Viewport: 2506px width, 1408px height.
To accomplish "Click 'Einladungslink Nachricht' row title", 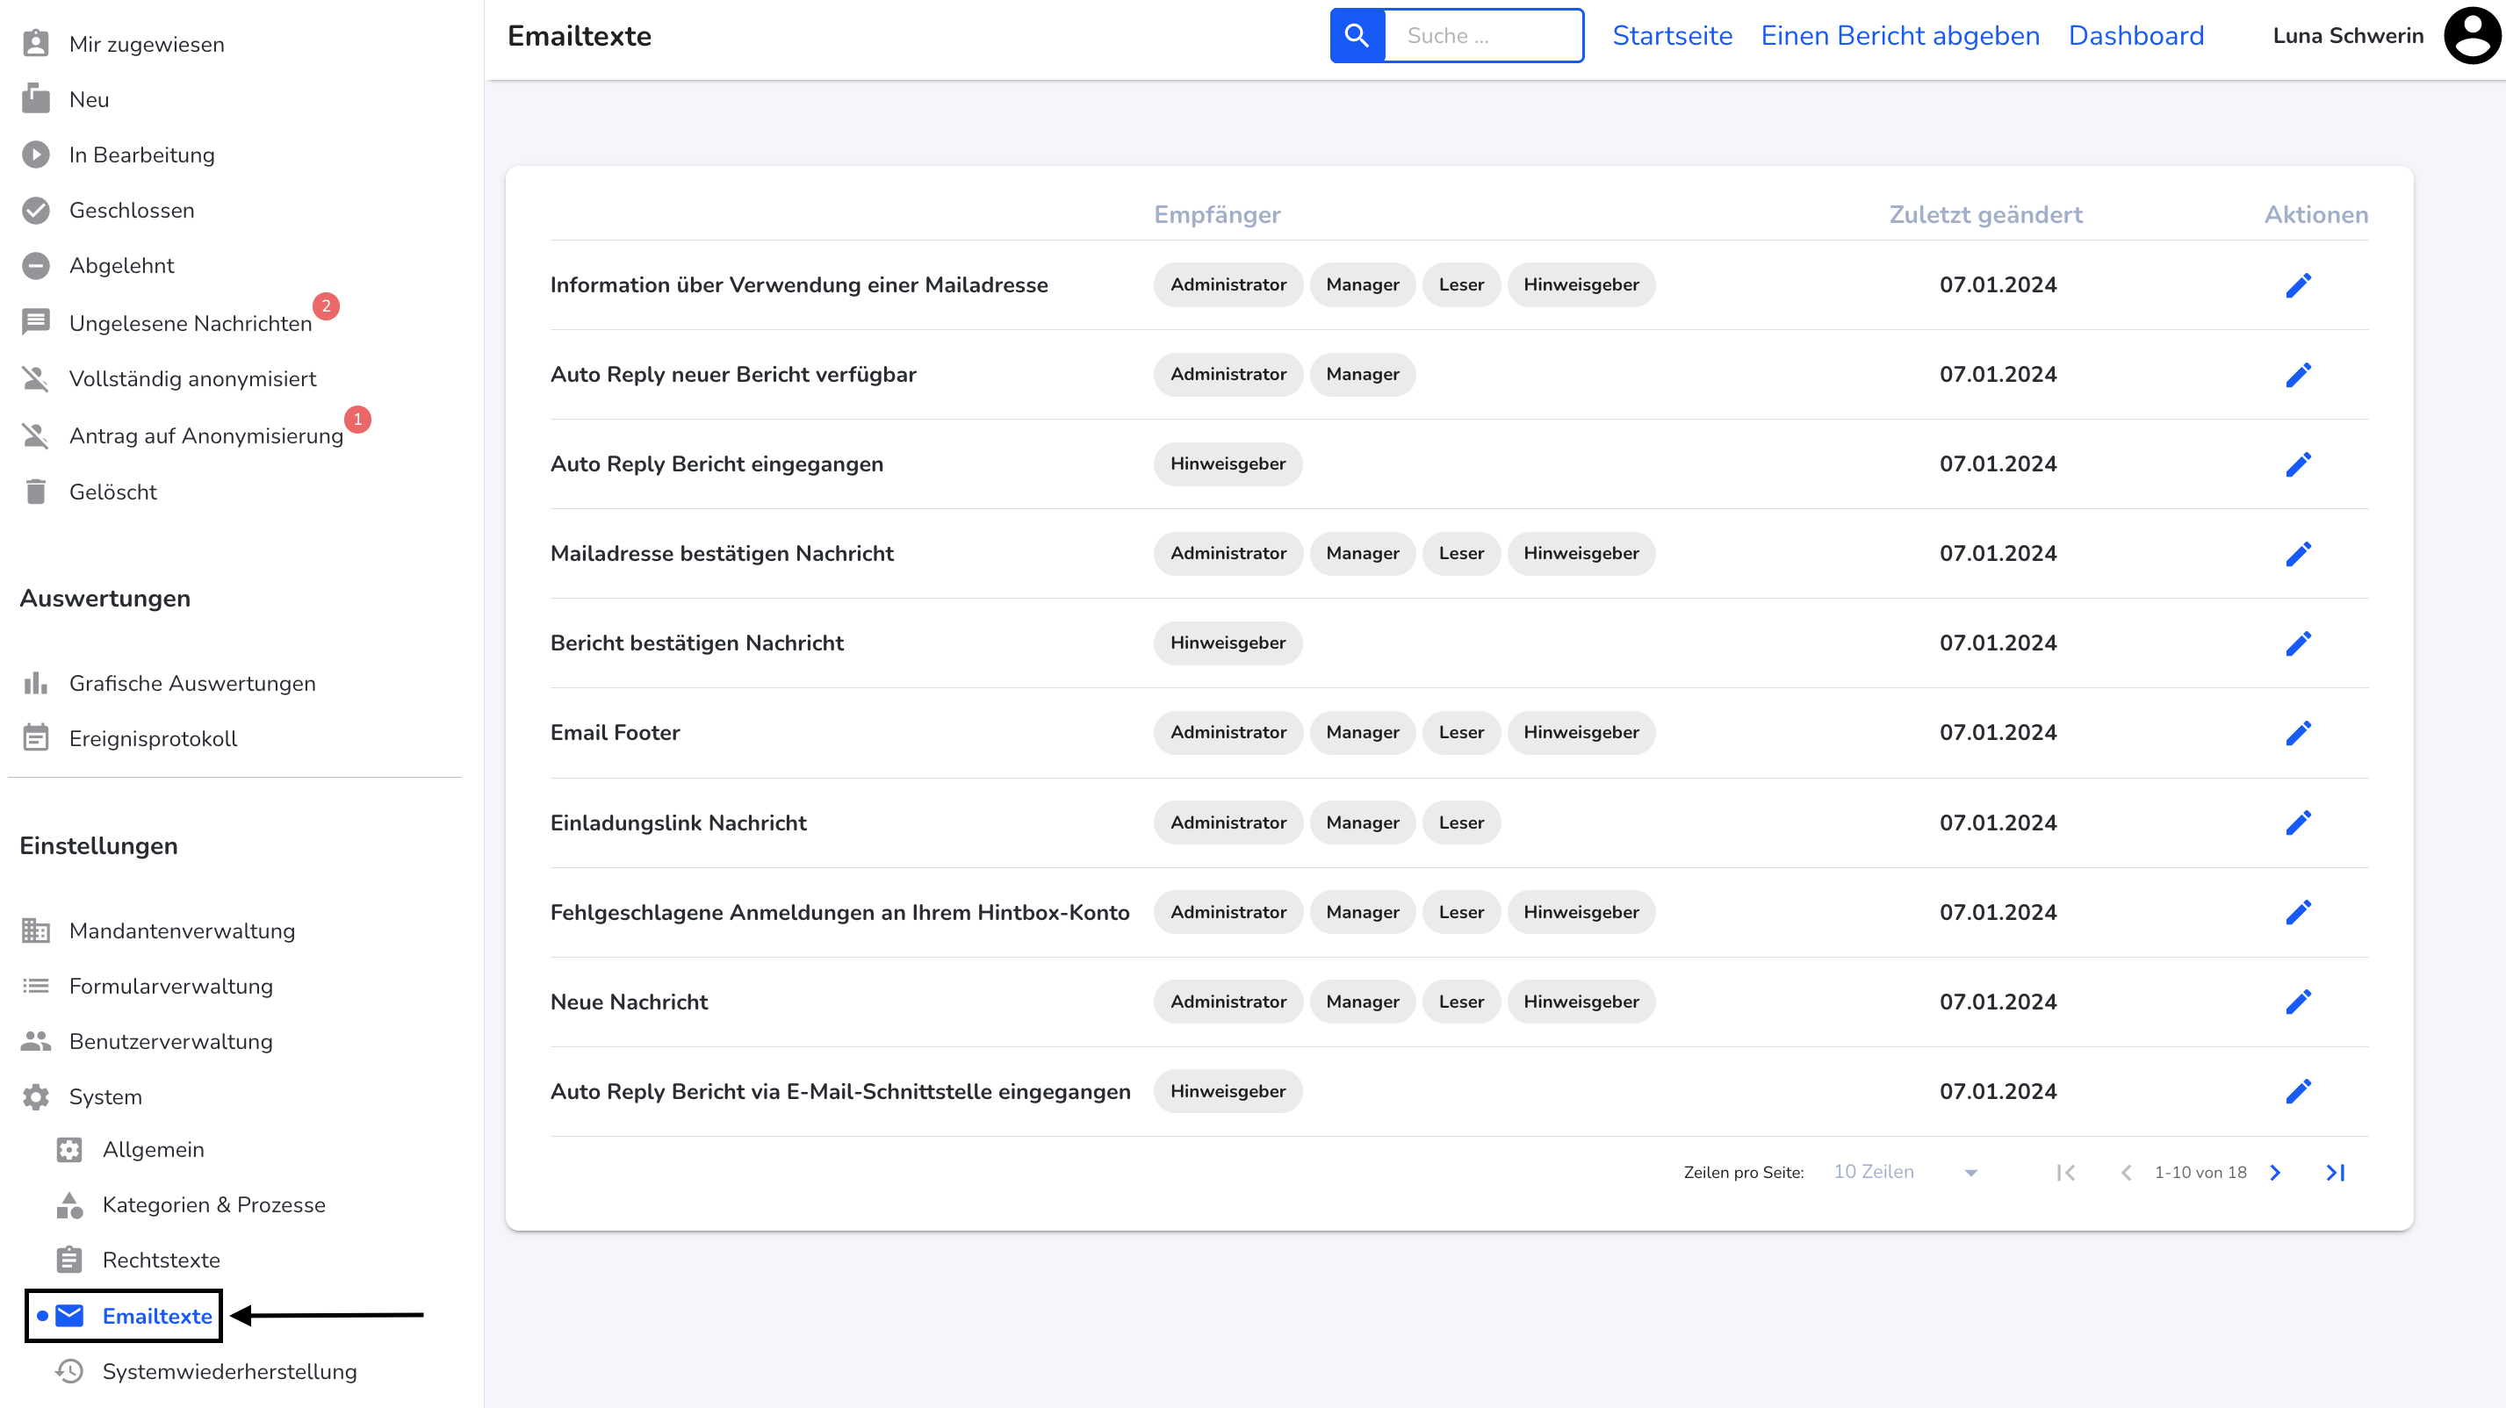I will pos(678,823).
